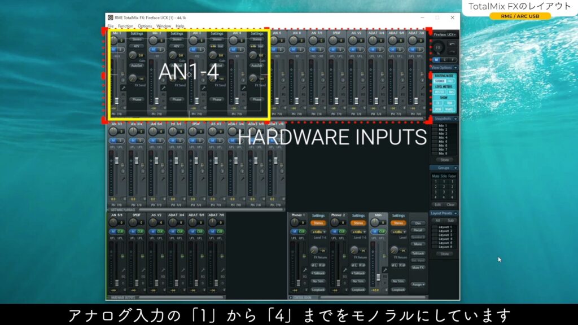Select Submix routing mode
The width and height of the screenshot is (578, 325).
pos(439,81)
